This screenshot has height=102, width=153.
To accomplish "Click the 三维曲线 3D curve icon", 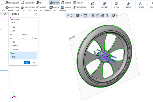I will pos(141,4).
